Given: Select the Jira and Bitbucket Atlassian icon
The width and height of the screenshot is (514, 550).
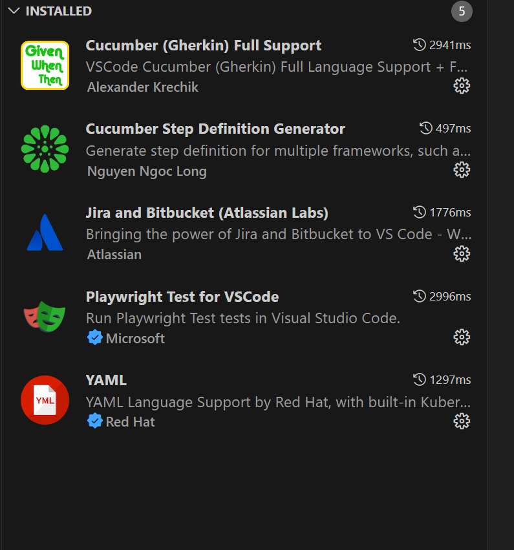Looking at the screenshot, I should [x=45, y=232].
